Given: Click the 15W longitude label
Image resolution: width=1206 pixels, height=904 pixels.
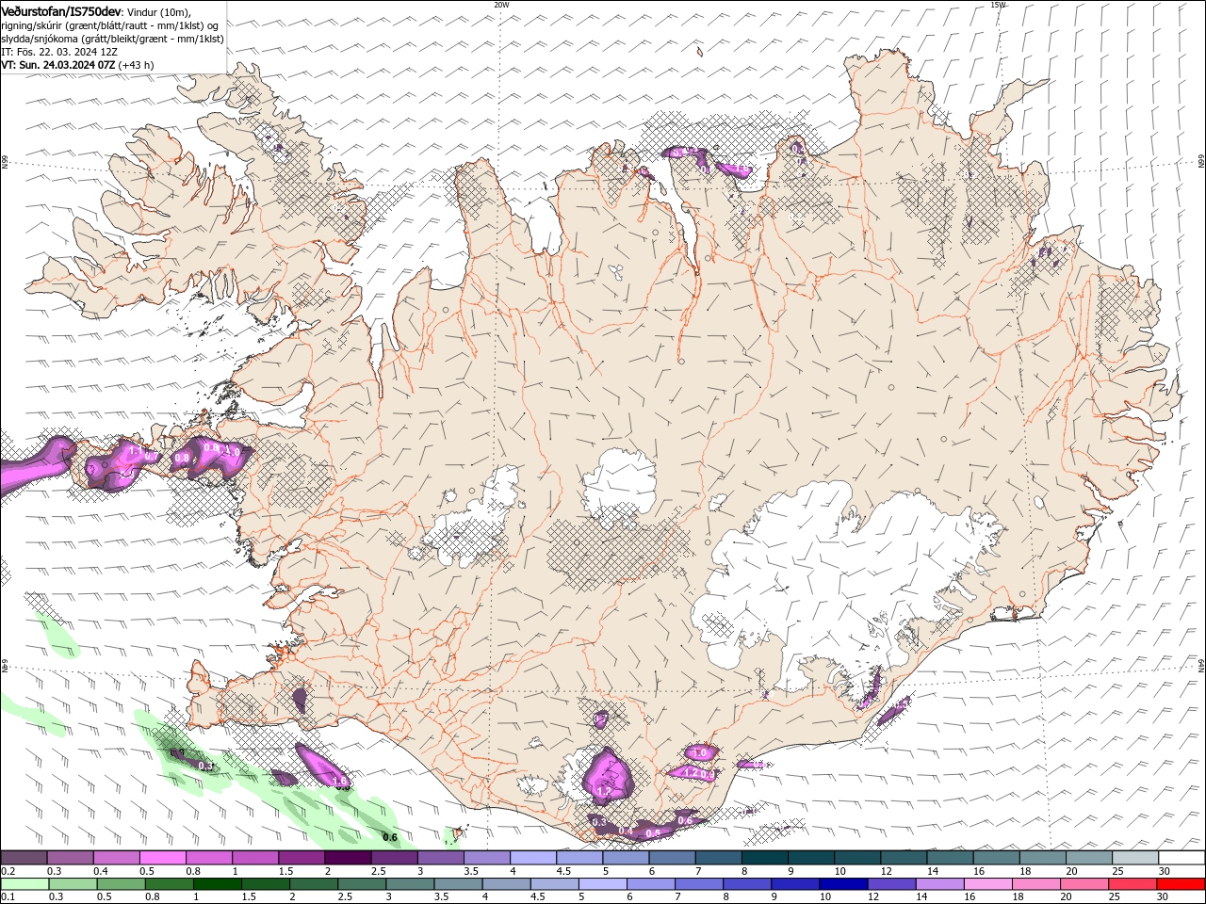Looking at the screenshot, I should 998,5.
